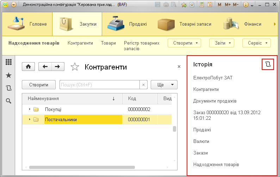Open Валюти from history panel
The height and width of the screenshot is (177, 280).
click(201, 142)
